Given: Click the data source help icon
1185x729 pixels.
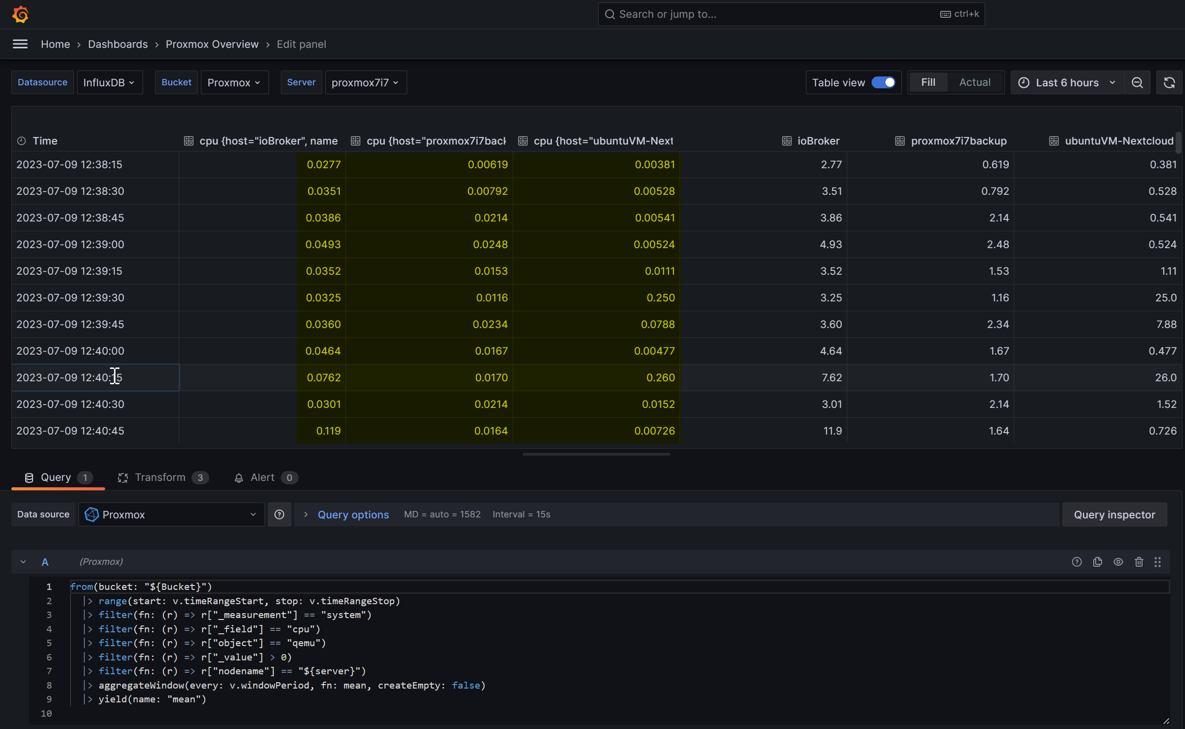Looking at the screenshot, I should pyautogui.click(x=279, y=515).
